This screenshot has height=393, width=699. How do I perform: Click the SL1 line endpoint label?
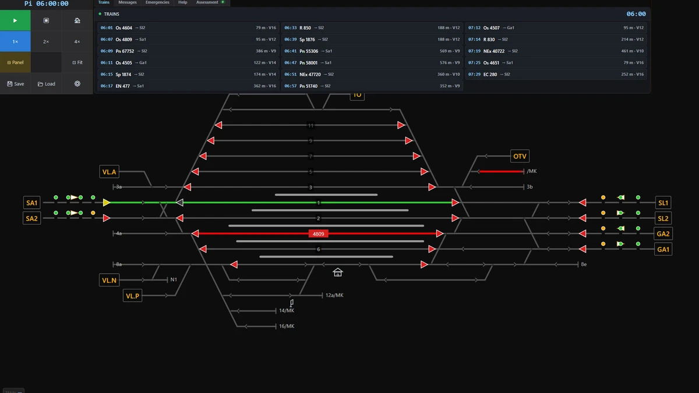[663, 203]
